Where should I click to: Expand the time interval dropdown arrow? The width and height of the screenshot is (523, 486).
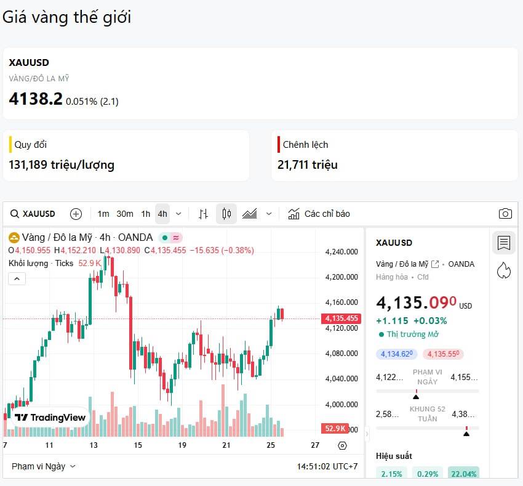point(178,214)
